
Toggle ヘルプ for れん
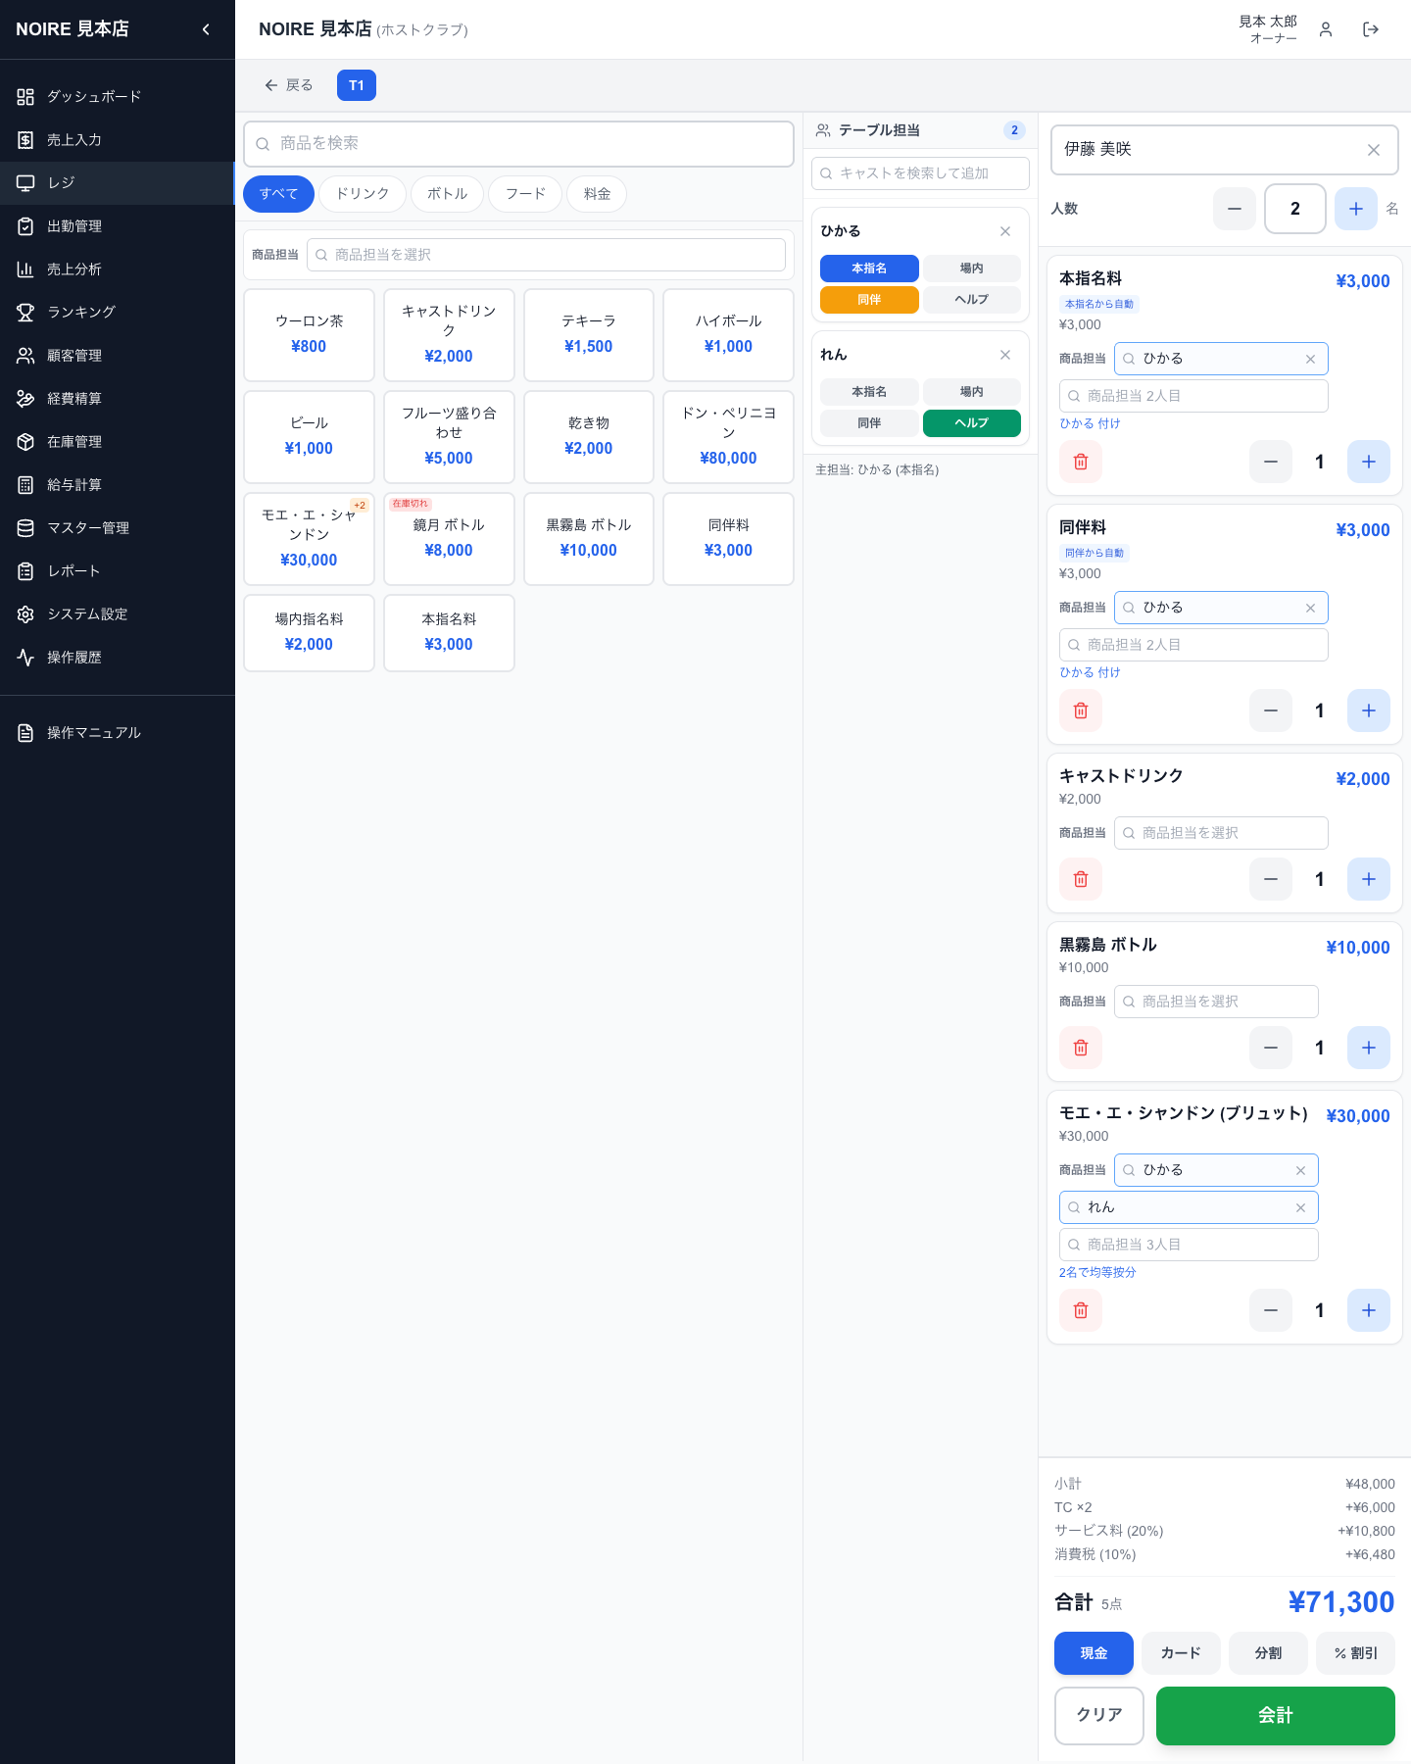click(972, 423)
